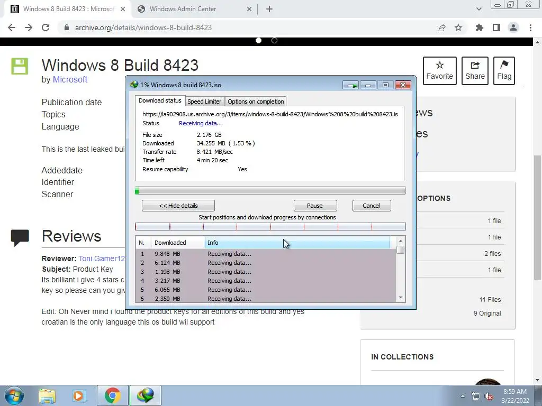Flag this archive item
The height and width of the screenshot is (406, 542).
(x=504, y=71)
